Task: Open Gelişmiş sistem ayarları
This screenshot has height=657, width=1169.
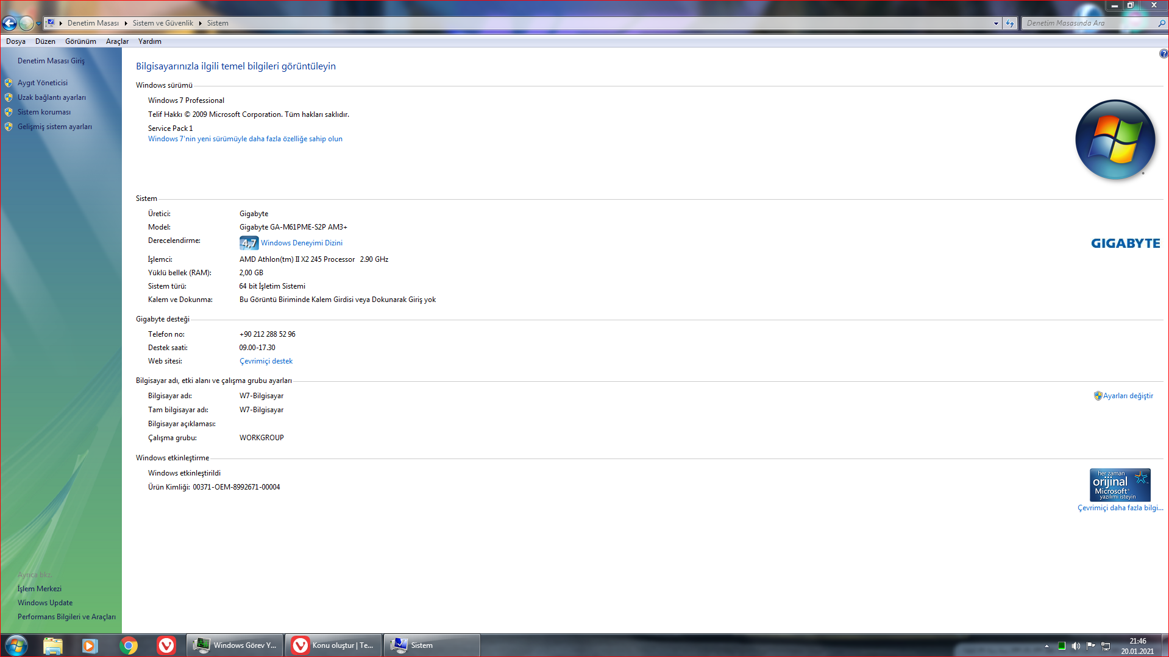Action: click(55, 127)
